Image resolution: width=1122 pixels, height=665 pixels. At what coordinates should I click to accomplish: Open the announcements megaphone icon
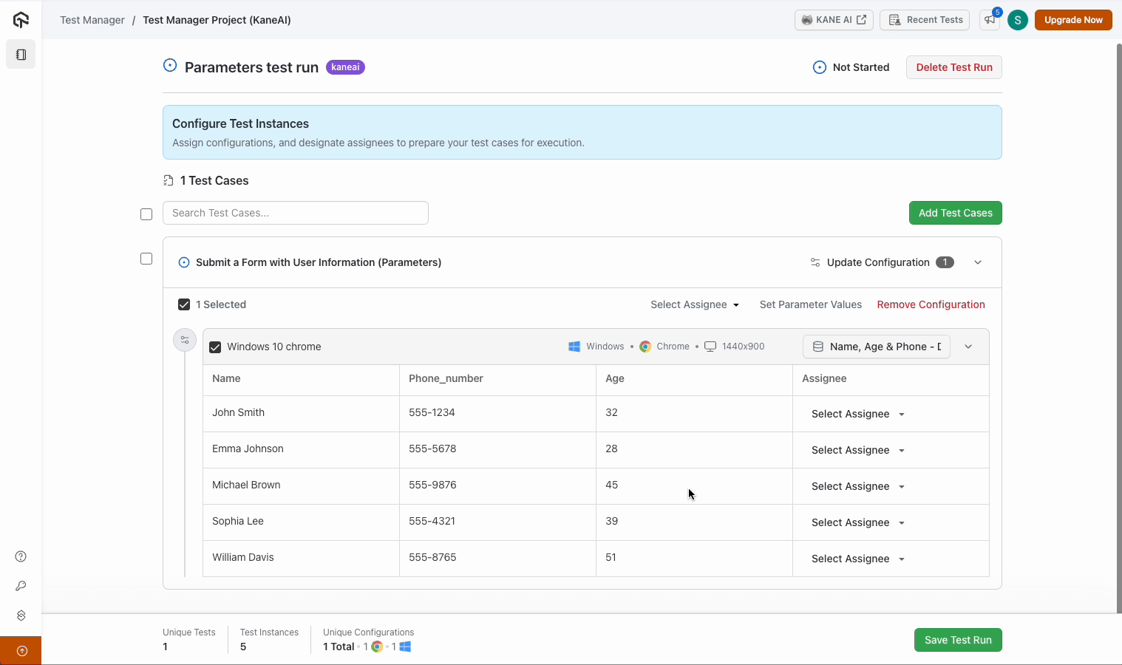point(989,20)
